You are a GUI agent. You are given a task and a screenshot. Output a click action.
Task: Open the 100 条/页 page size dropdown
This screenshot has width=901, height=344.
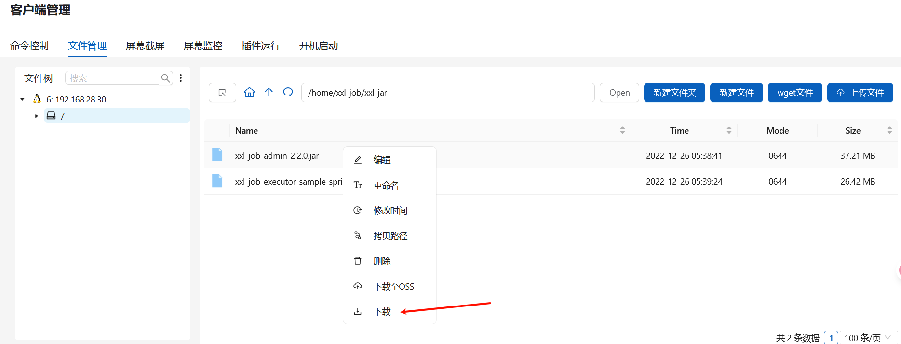point(868,338)
